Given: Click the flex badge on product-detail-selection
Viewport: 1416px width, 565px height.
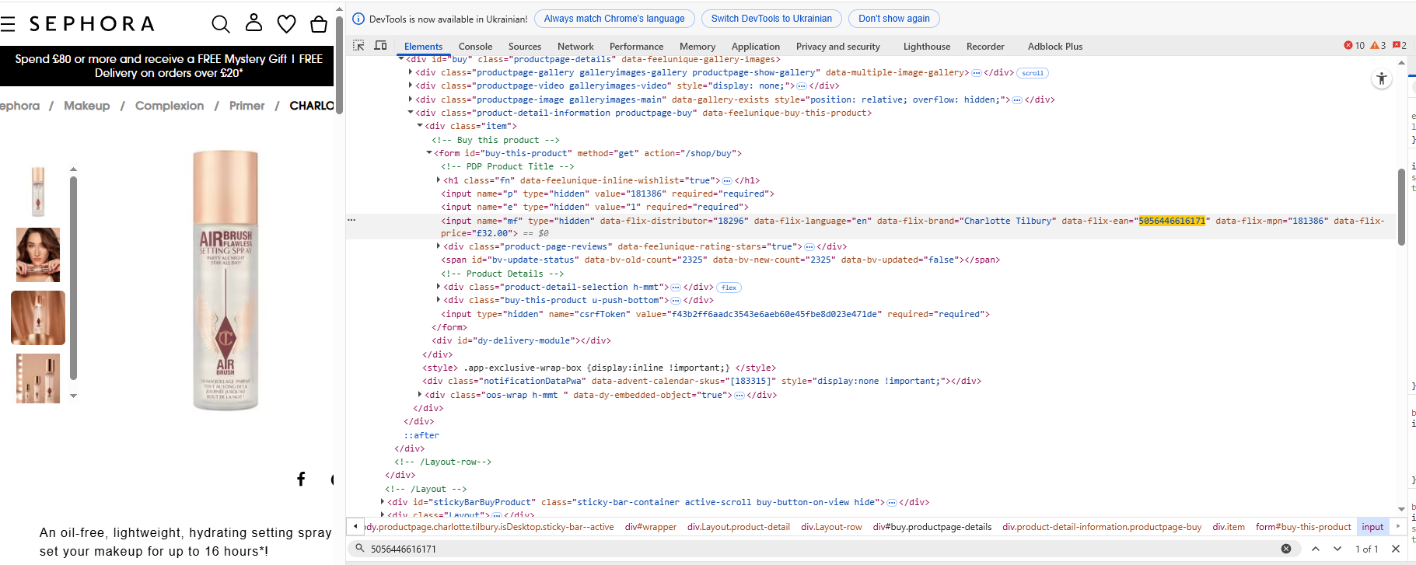Looking at the screenshot, I should (729, 288).
